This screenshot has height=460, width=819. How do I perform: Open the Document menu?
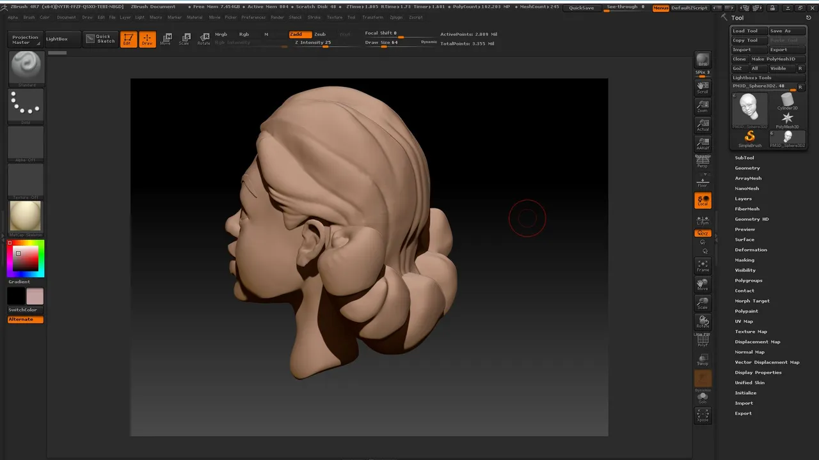coord(66,17)
